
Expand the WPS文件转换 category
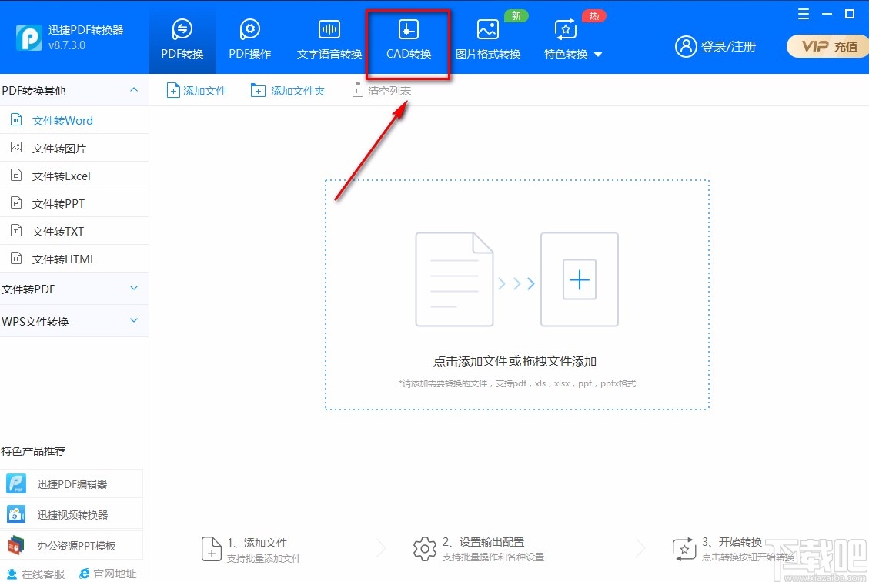tap(135, 320)
